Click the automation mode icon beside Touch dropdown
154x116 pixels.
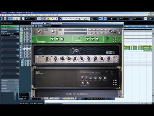(23, 19)
